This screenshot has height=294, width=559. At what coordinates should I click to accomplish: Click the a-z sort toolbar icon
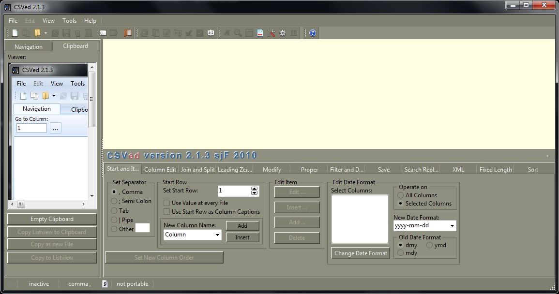point(211,33)
